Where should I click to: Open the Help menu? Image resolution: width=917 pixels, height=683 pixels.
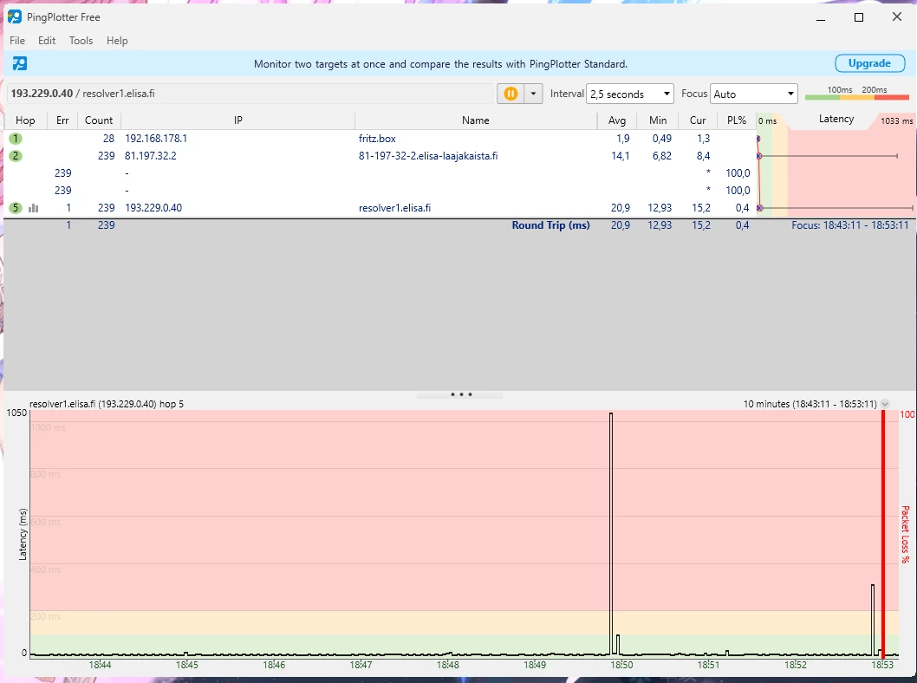[x=117, y=41]
